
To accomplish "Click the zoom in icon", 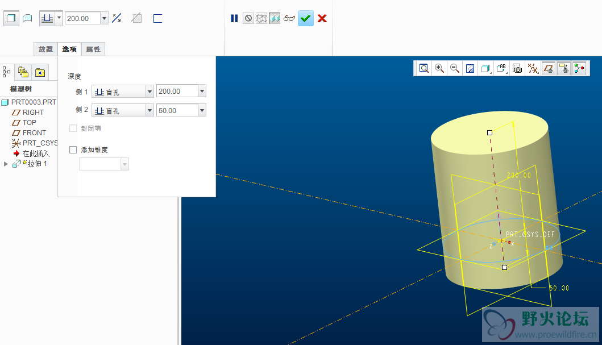I will (x=439, y=69).
